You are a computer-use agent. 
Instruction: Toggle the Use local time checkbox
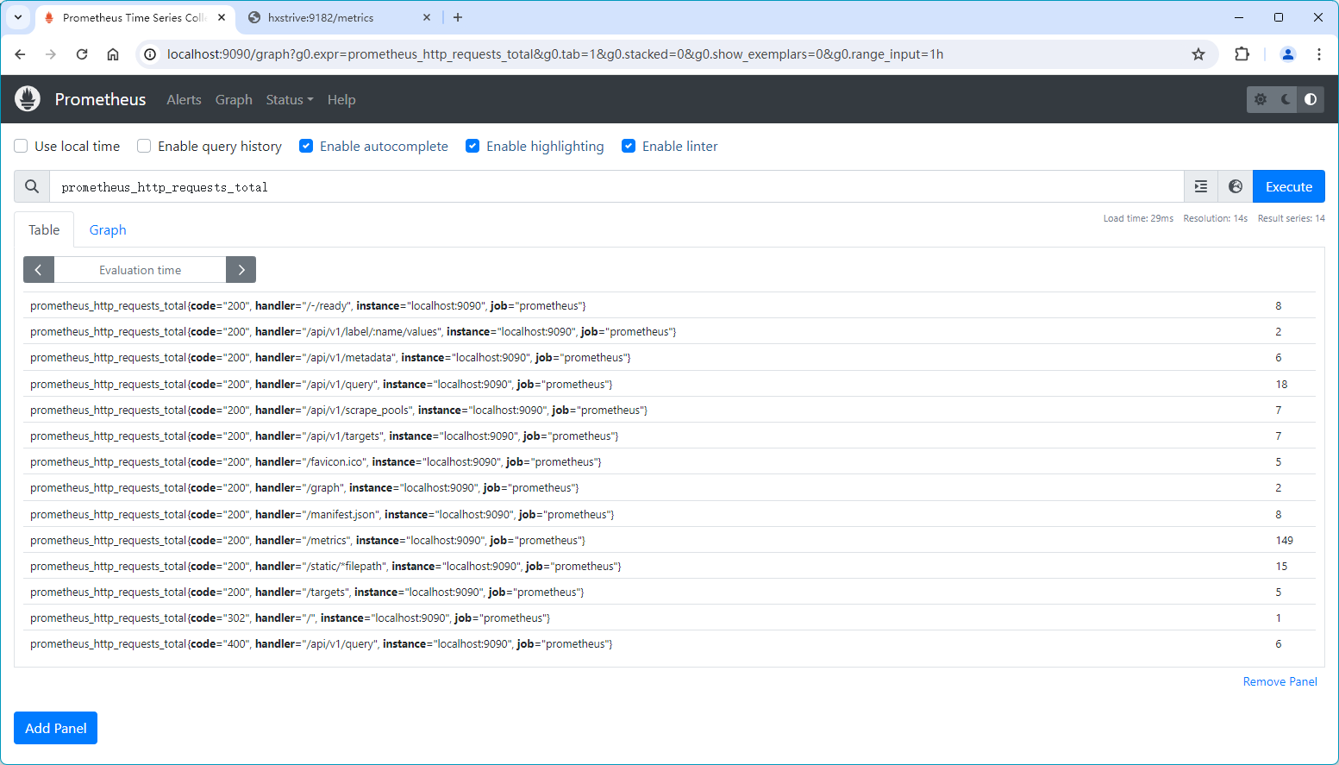tap(21, 146)
